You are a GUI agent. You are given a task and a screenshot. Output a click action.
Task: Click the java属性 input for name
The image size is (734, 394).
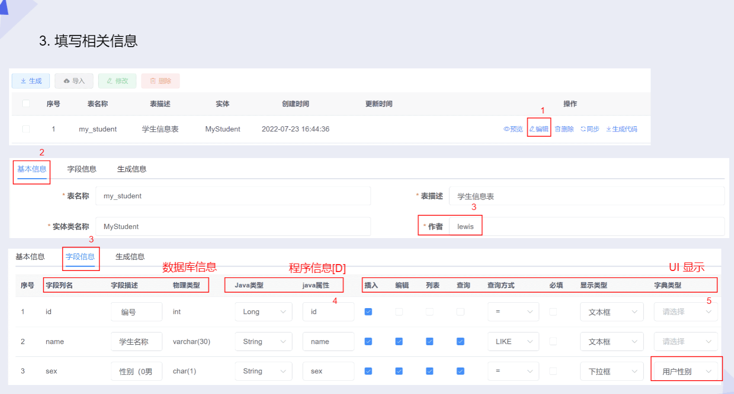click(x=328, y=342)
